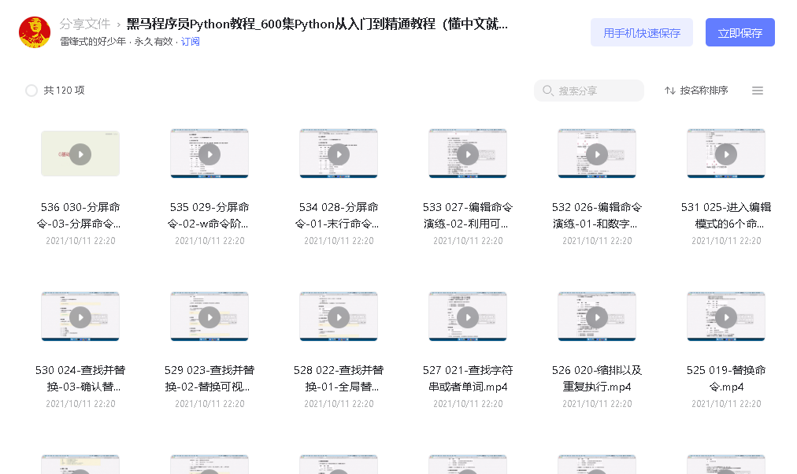Click play on 531 025-进入编辑模式 thumbnail
The image size is (797, 474).
point(725,153)
